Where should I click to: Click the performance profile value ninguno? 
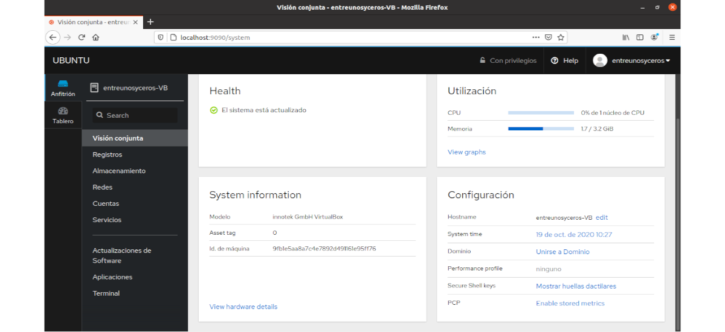pyautogui.click(x=549, y=269)
